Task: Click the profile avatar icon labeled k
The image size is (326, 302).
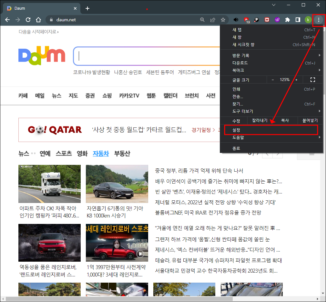Action: [308, 20]
